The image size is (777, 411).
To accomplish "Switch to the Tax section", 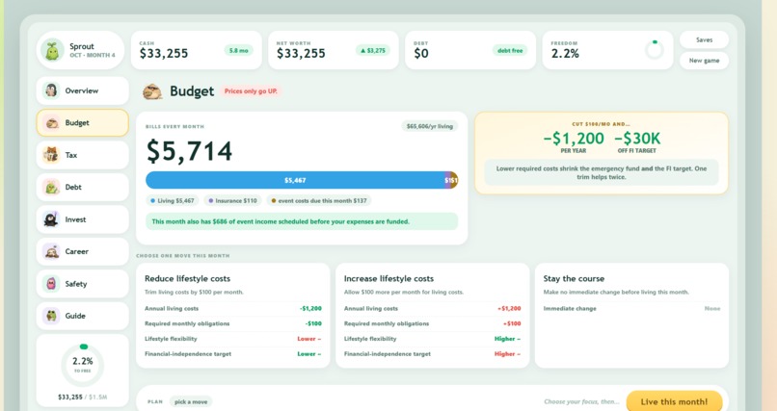I will (x=82, y=155).
